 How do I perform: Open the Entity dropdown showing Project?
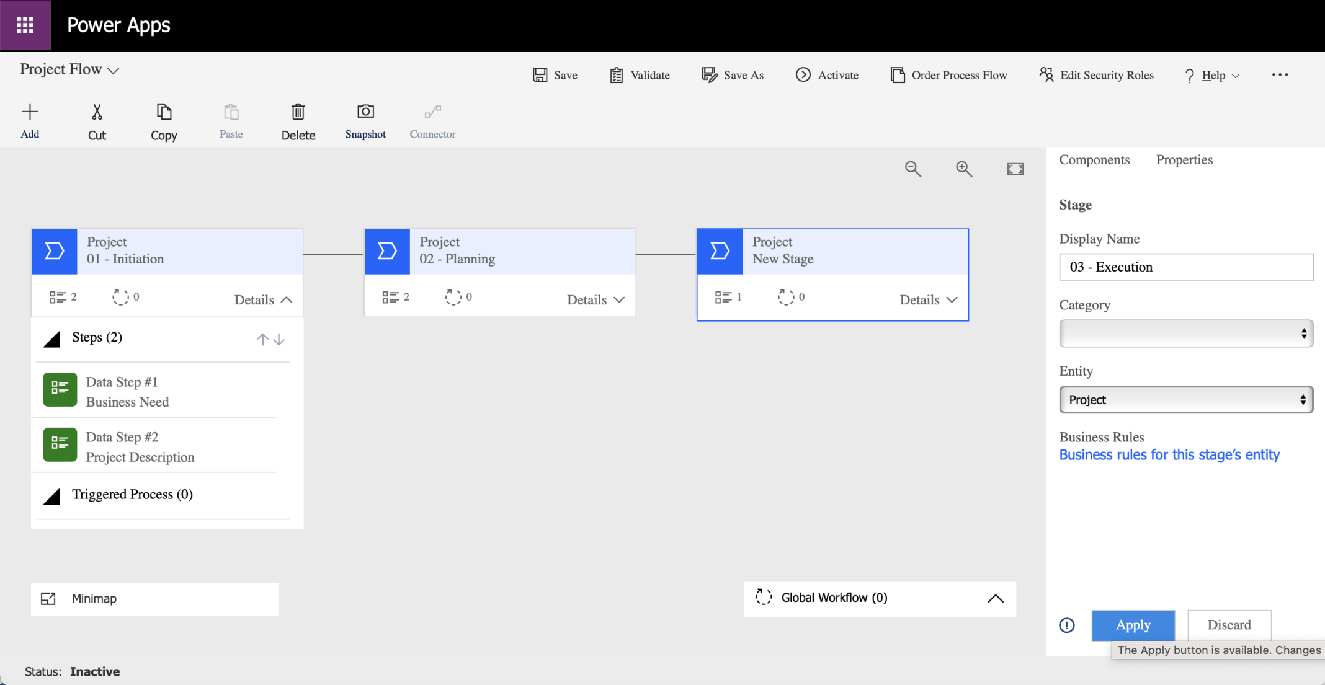1185,400
